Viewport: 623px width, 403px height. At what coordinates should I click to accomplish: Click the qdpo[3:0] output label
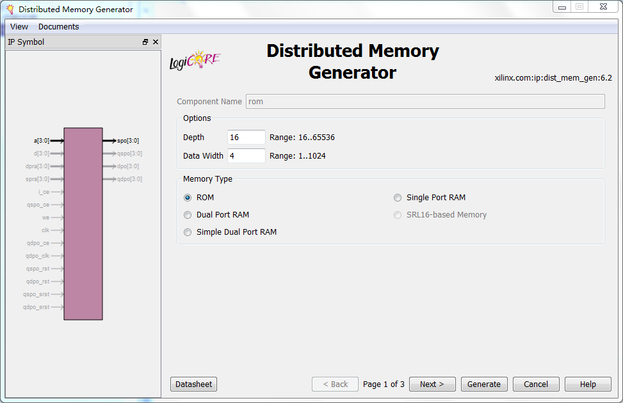click(129, 179)
